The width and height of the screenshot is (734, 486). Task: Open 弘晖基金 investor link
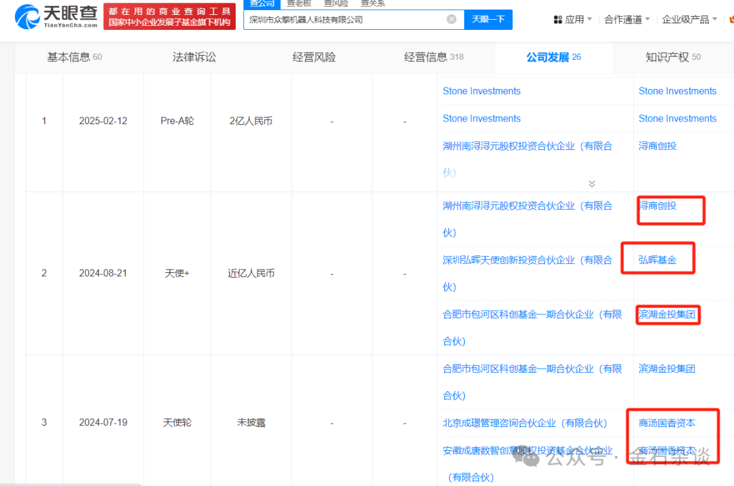(x=657, y=260)
